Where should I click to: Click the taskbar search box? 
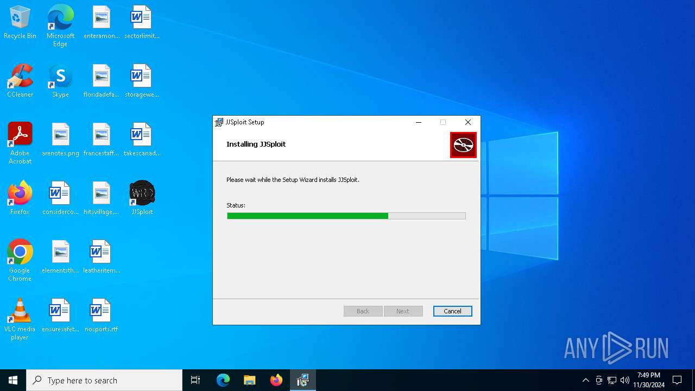click(104, 380)
